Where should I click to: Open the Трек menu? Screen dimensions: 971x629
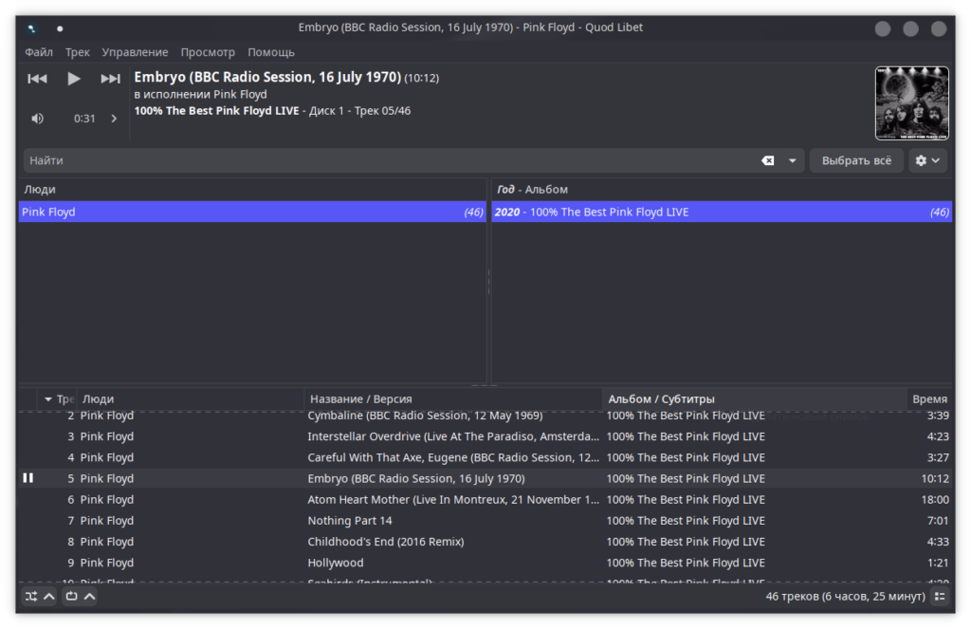78,52
